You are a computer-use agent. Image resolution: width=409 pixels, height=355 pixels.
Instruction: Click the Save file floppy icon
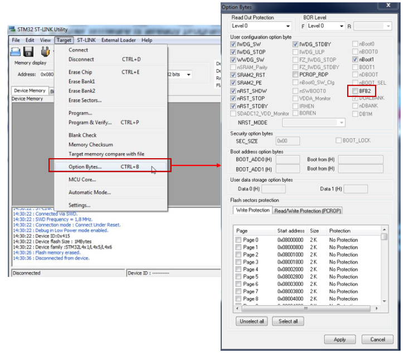pyautogui.click(x=28, y=52)
